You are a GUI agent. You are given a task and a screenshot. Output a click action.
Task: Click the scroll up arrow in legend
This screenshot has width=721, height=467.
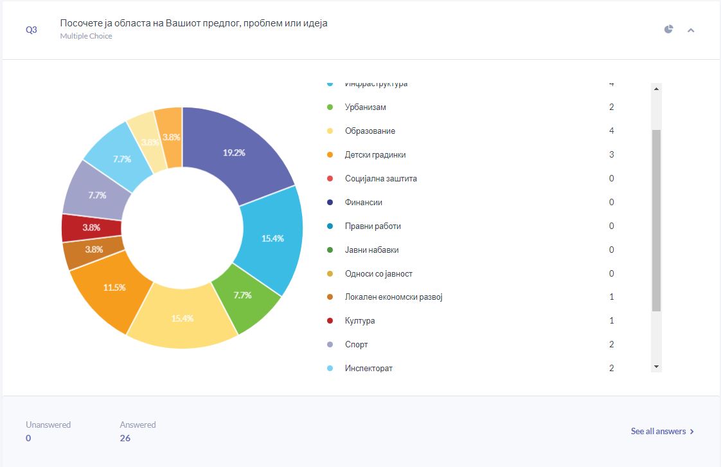656,90
